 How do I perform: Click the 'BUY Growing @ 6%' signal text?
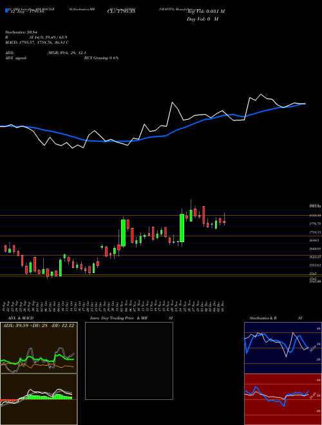pyautogui.click(x=101, y=58)
